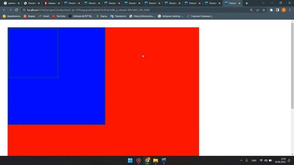Screen dimensions: 294x165
Task: Open the volume speaker tray icon
Action: click(266, 160)
